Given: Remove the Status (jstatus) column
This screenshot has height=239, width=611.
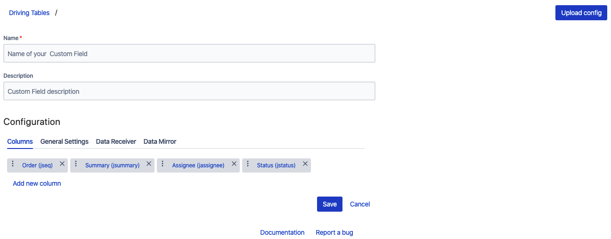Looking at the screenshot, I should tap(305, 164).
